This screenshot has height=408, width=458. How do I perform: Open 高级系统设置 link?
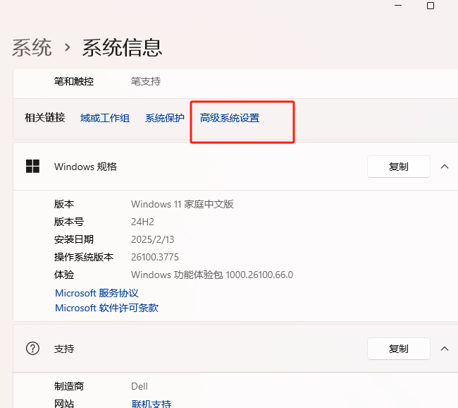pyautogui.click(x=230, y=118)
